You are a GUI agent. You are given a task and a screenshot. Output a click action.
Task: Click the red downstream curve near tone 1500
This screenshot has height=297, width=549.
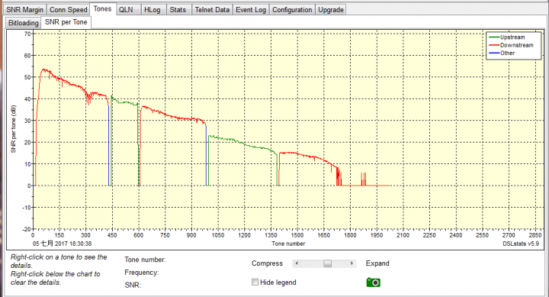pyautogui.click(x=297, y=154)
